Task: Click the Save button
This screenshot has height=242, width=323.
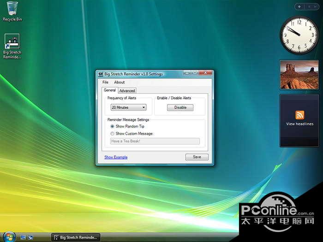Action: pyautogui.click(x=197, y=157)
